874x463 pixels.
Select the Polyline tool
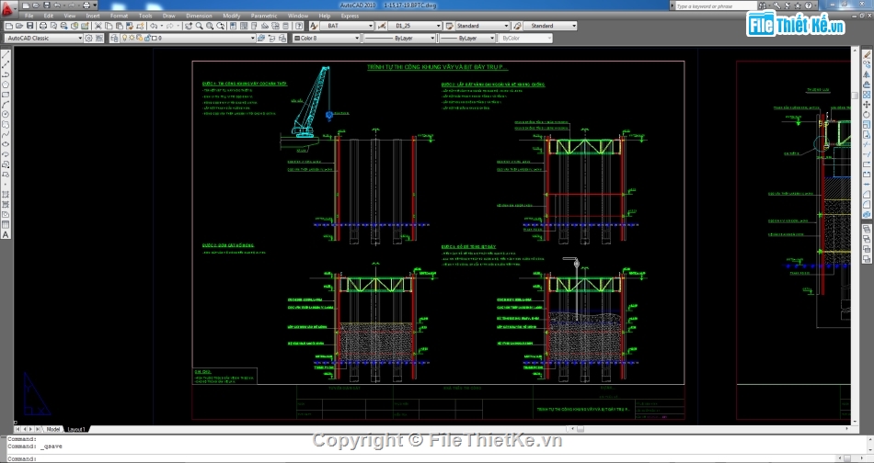pyautogui.click(x=6, y=74)
